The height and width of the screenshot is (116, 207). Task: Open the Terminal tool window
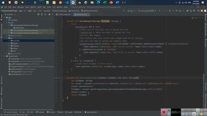(51, 112)
